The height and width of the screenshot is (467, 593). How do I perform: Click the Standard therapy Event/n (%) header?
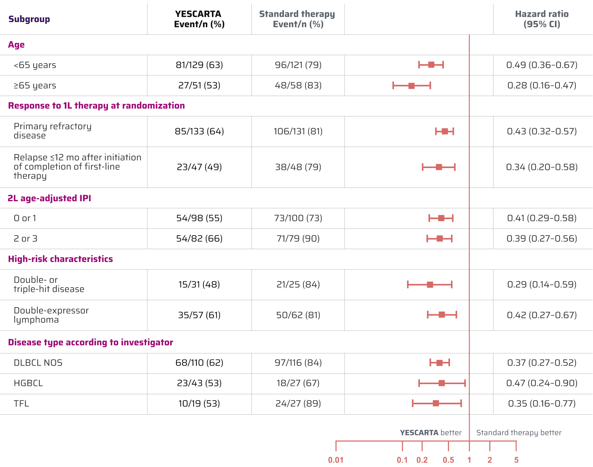[x=298, y=19]
